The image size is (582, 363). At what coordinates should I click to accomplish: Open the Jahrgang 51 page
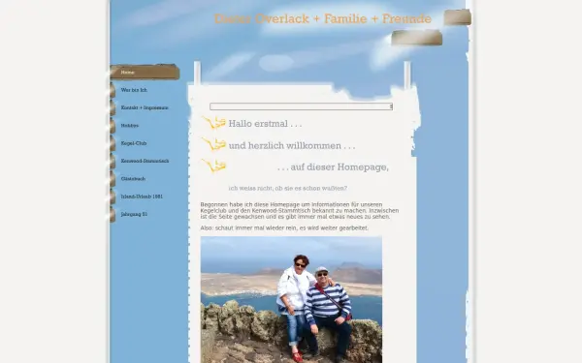[134, 215]
